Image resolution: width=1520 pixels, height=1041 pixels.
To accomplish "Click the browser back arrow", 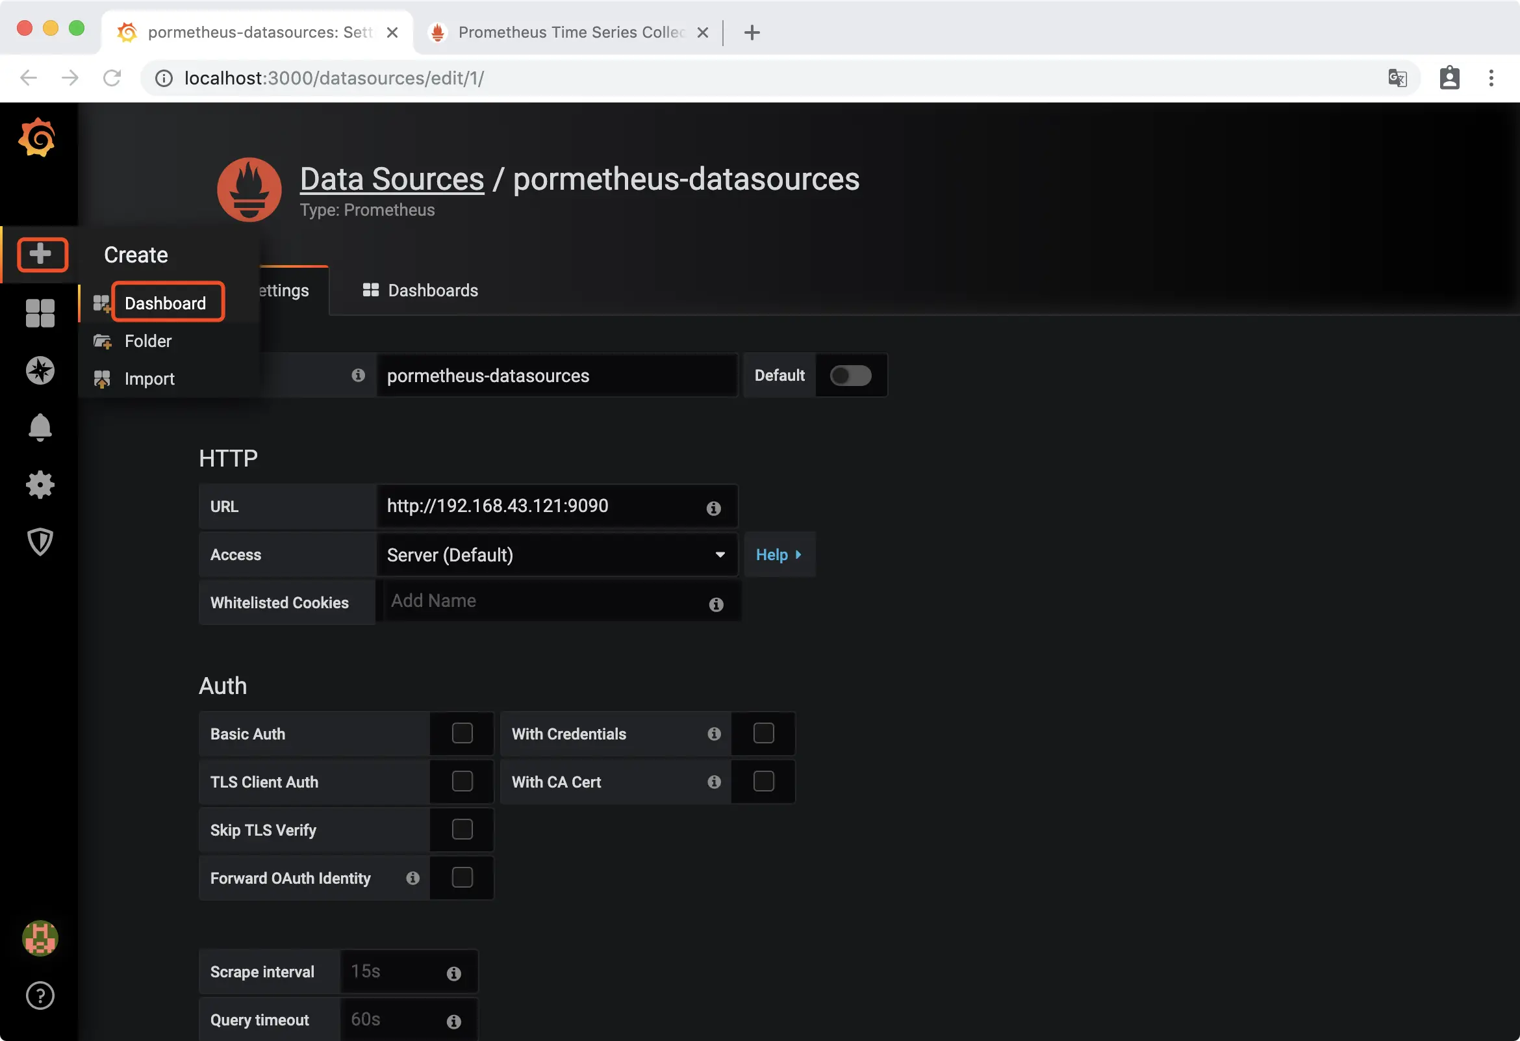I will 29,78.
